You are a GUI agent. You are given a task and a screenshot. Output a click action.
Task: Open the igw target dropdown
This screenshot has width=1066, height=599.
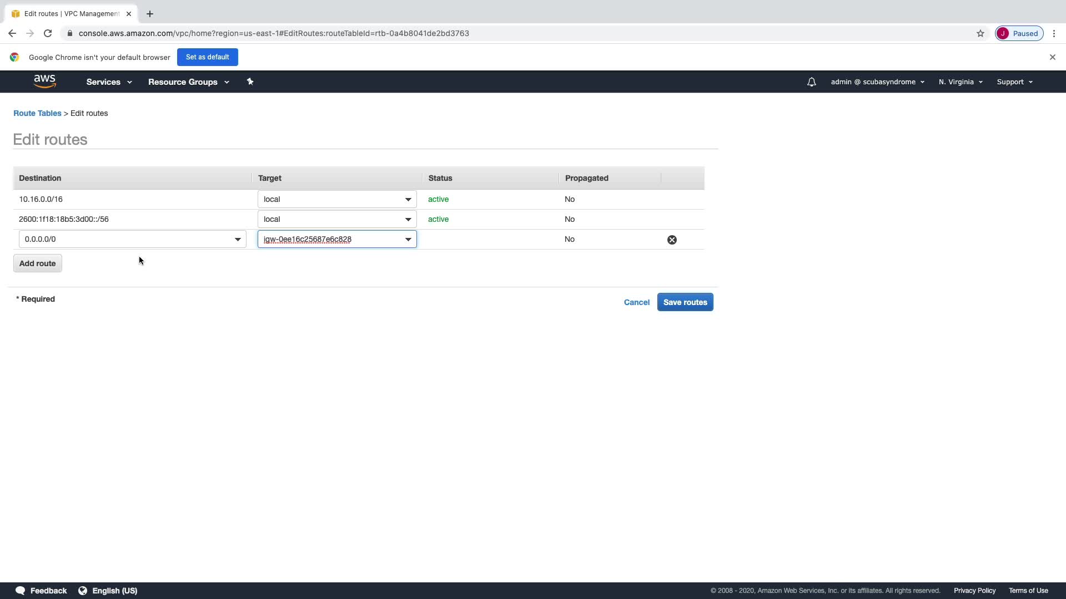coord(408,240)
